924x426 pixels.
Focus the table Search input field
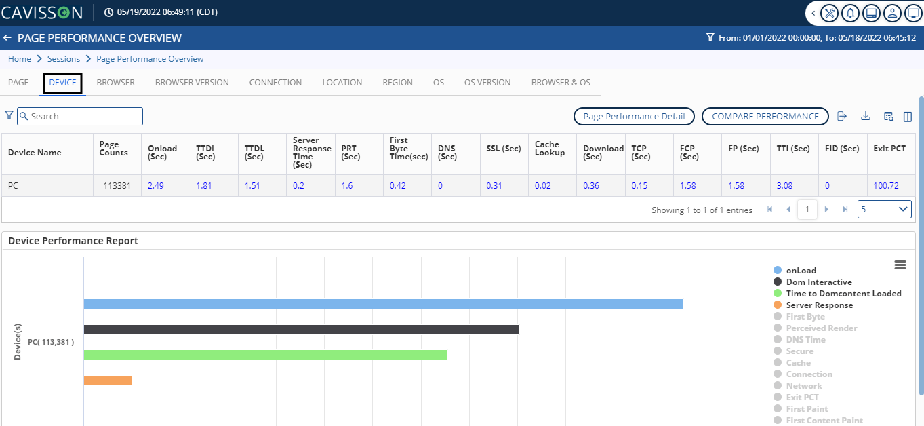[x=80, y=116]
